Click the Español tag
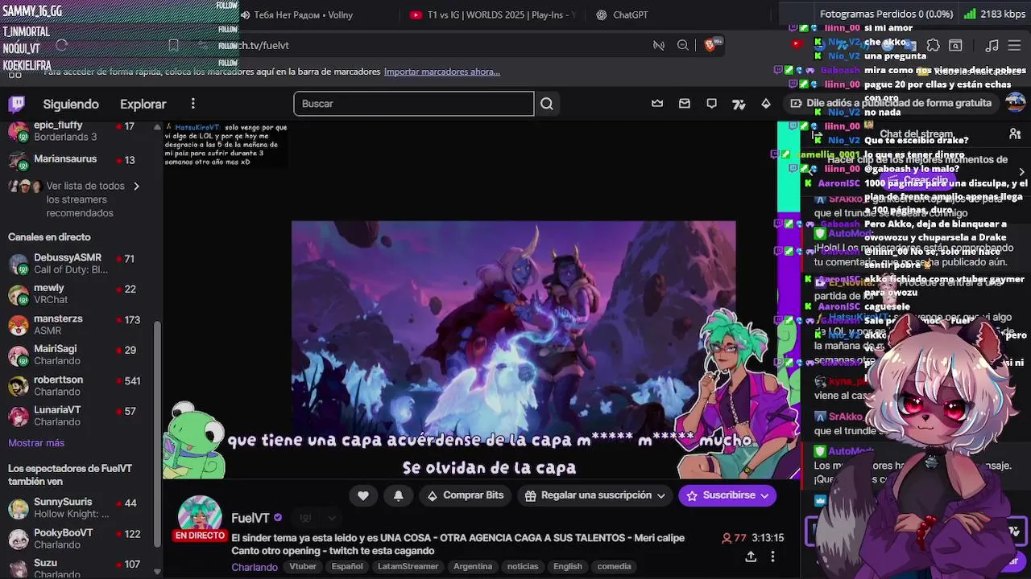Image resolution: width=1031 pixels, height=579 pixels. 347,566
